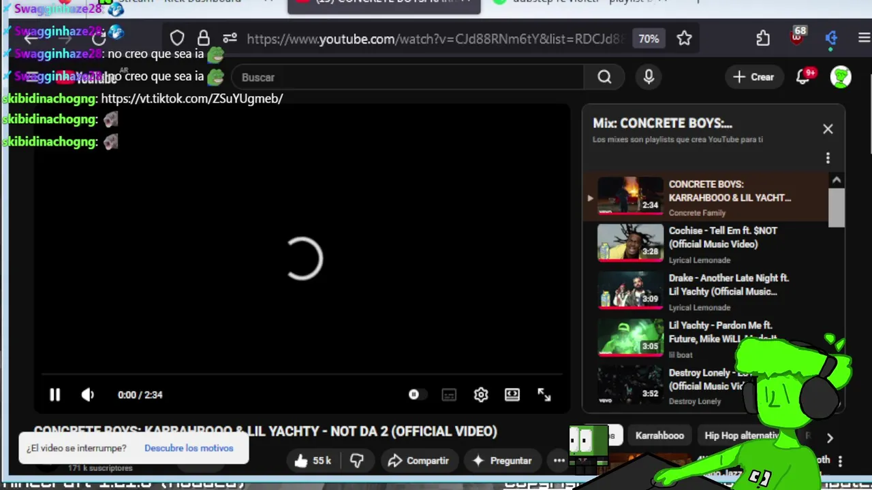Open the browser hamburger menu
This screenshot has height=490, width=872.
[864, 39]
